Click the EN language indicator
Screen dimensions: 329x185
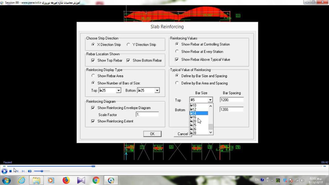coord(257,180)
